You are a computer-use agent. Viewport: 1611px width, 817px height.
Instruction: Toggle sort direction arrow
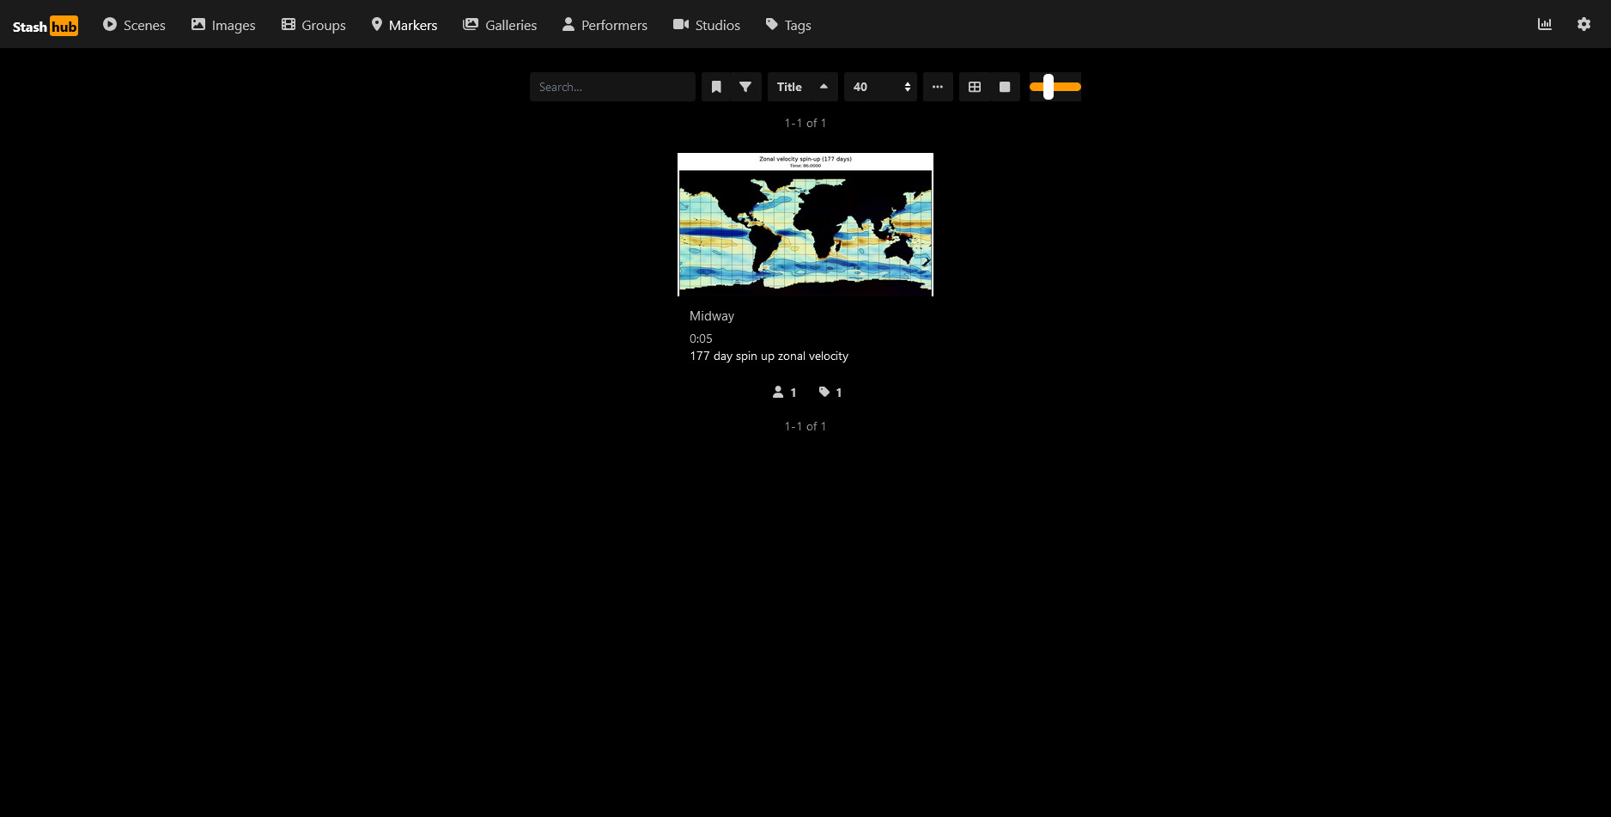824,87
